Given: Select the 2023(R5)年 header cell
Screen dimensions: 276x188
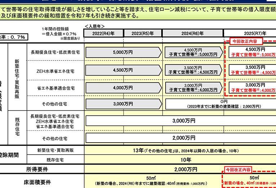Looking at the screenshot, I should coord(143,33).
